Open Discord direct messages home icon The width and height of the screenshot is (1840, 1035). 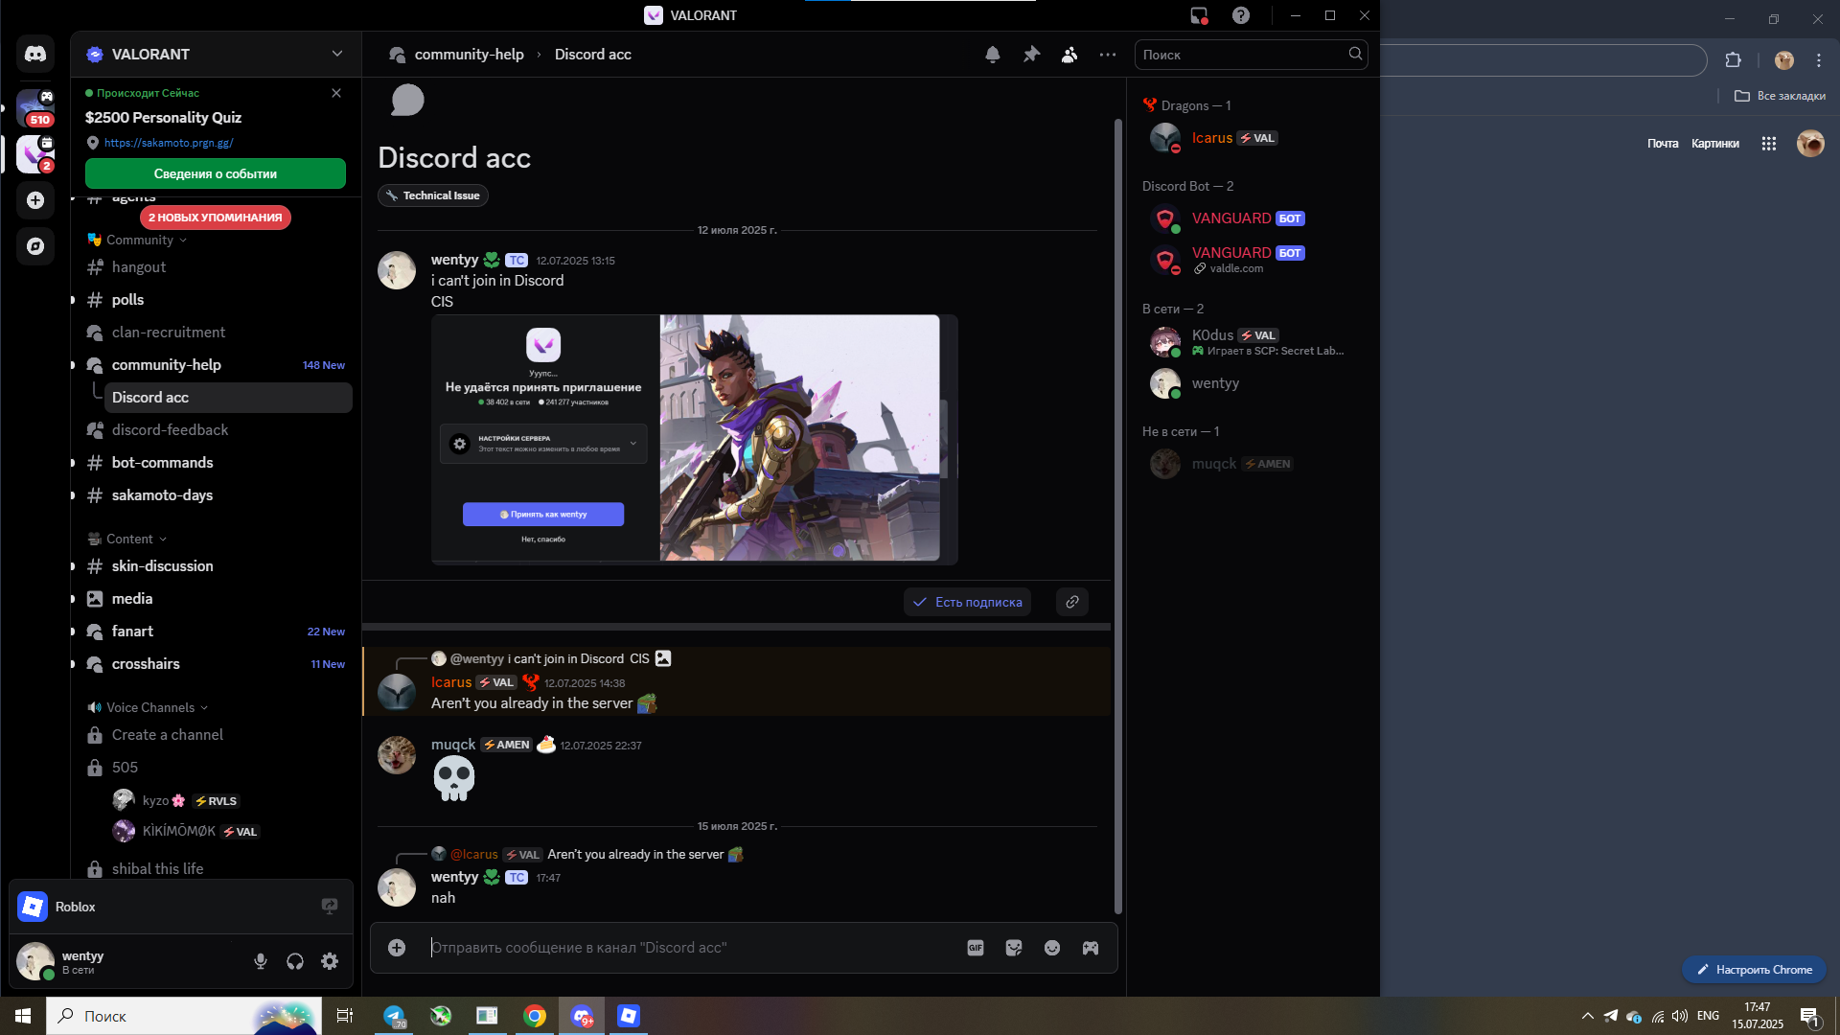pos(35,54)
